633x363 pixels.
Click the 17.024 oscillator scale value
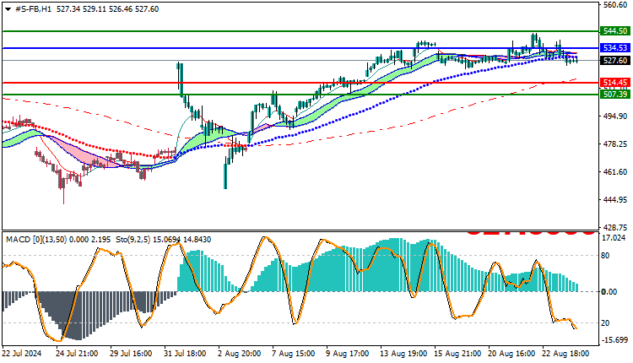[614, 238]
